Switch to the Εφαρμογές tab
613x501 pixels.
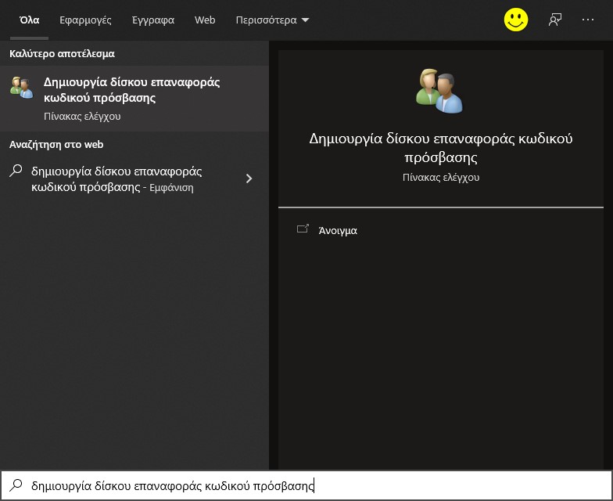85,20
